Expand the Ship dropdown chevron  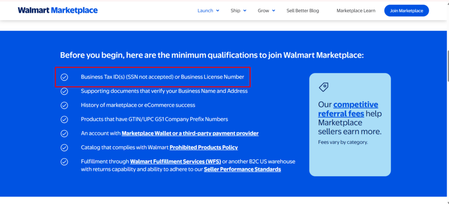point(245,11)
